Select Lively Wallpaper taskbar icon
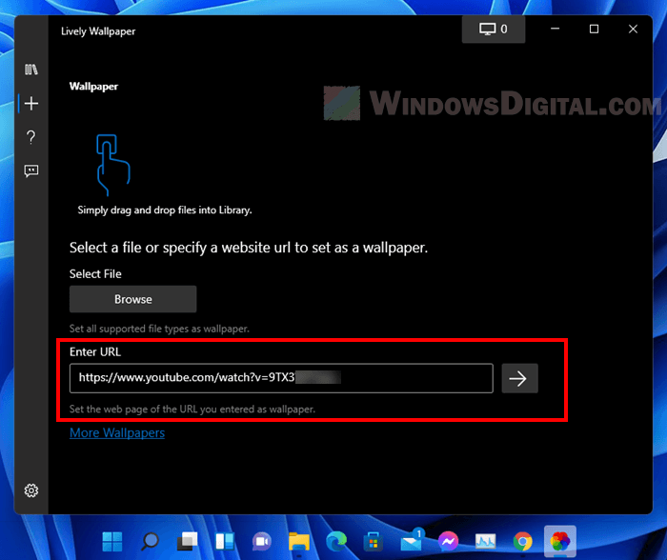The height and width of the screenshot is (560, 667). [560, 542]
